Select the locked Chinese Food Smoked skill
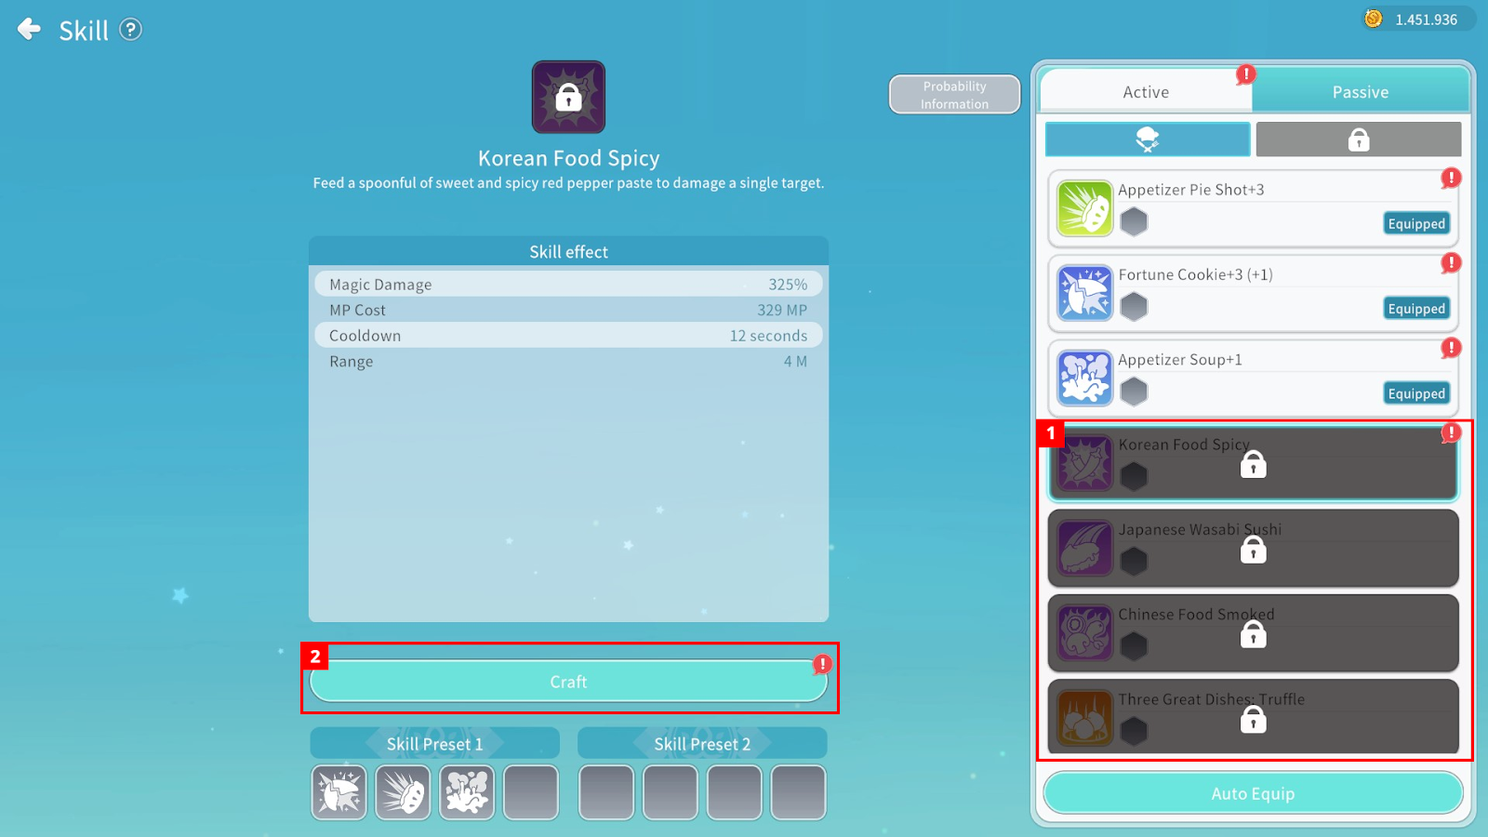 pos(1253,633)
